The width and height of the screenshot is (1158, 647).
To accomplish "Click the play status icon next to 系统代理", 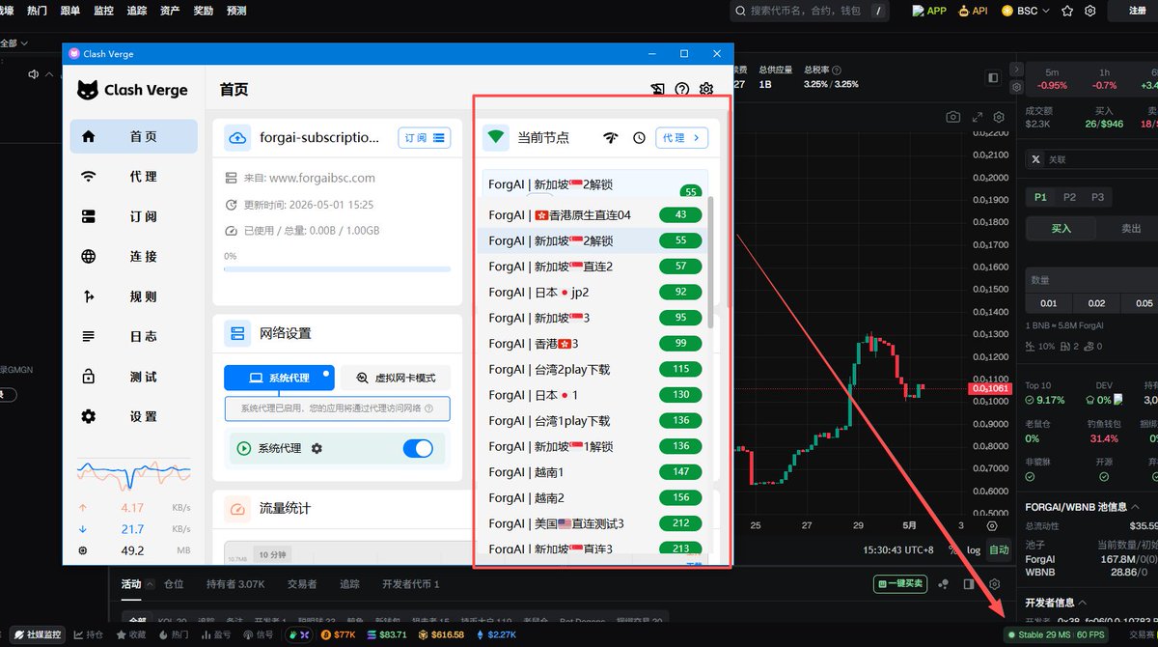I will 244,448.
